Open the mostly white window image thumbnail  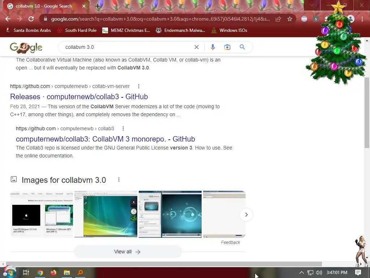tap(224, 214)
